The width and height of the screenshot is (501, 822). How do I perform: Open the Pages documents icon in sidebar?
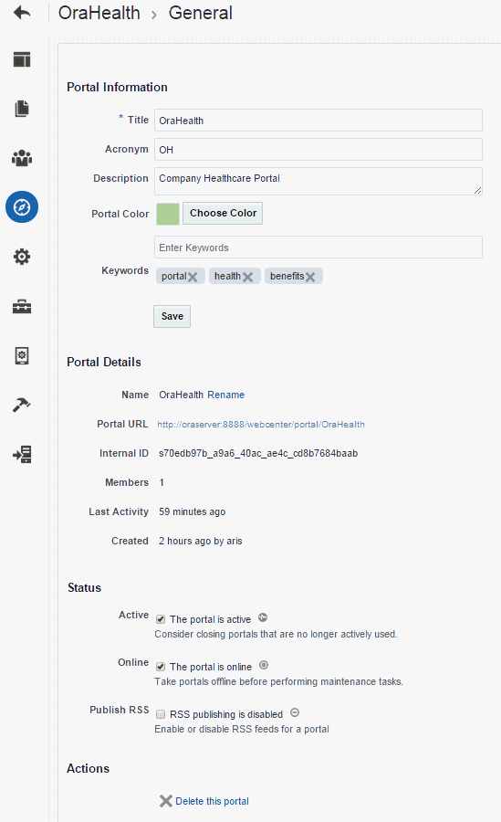tap(22, 109)
